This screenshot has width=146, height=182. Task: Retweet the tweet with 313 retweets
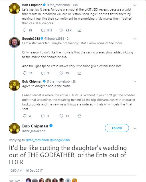point(43,30)
